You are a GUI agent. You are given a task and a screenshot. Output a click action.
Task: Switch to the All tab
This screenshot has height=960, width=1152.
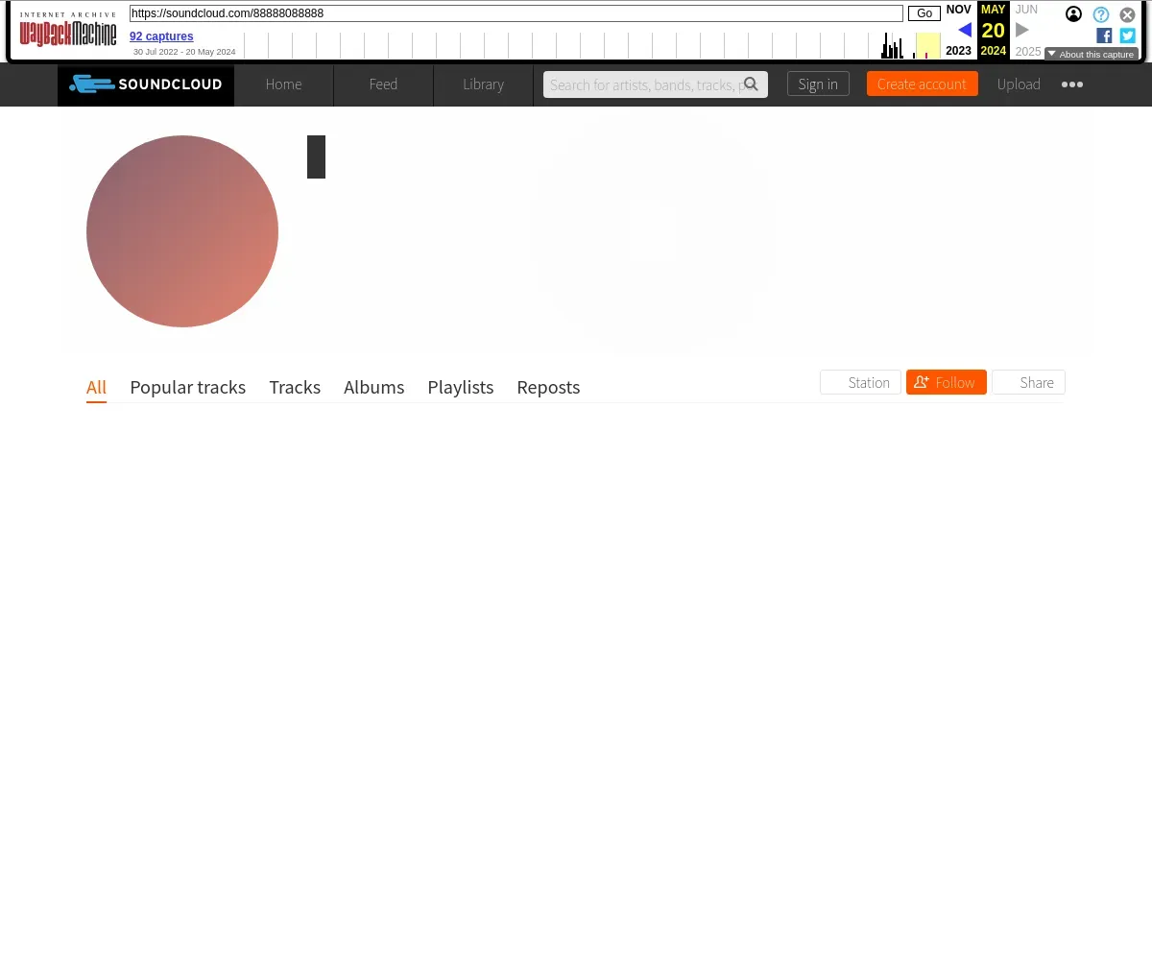tap(96, 387)
